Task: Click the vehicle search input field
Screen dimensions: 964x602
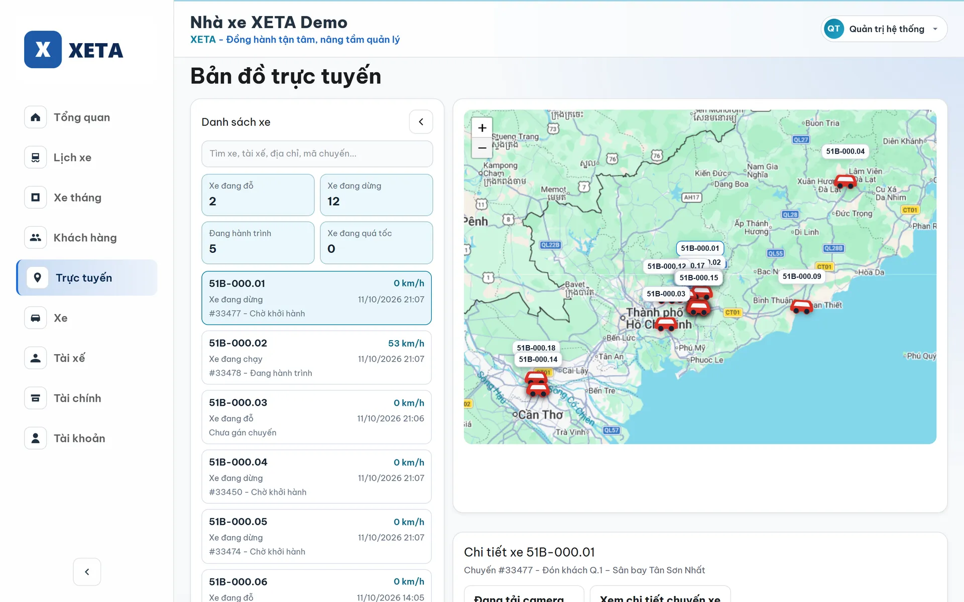Action: (x=317, y=154)
